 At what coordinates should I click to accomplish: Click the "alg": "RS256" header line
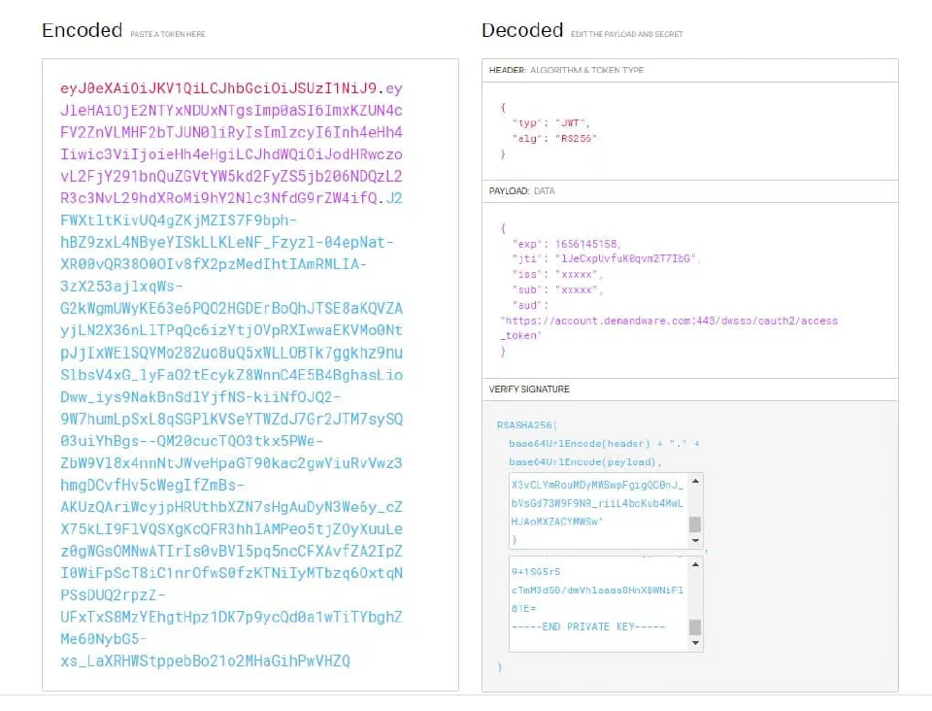pos(554,139)
